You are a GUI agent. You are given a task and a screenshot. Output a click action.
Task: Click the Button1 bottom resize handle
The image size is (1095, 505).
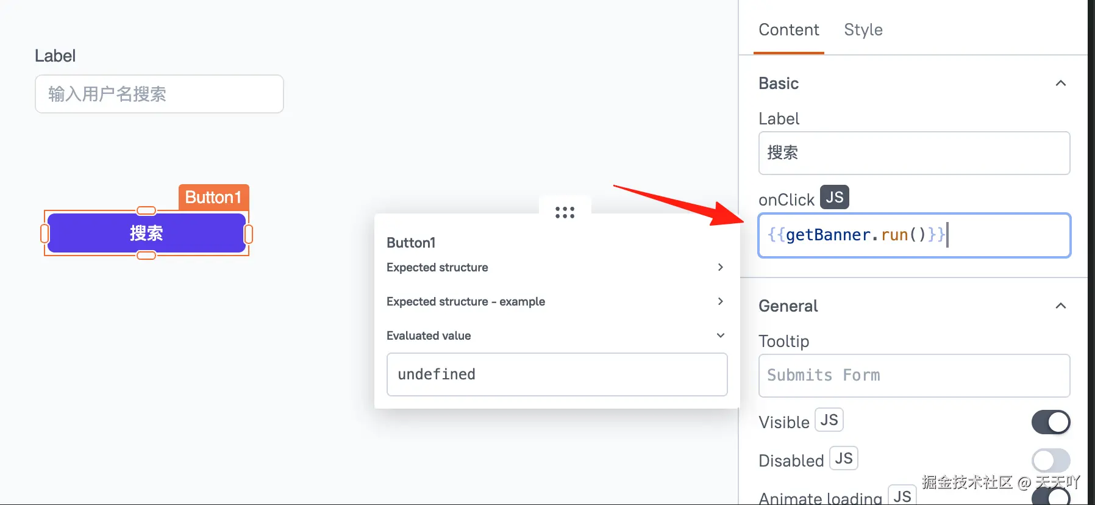(146, 256)
